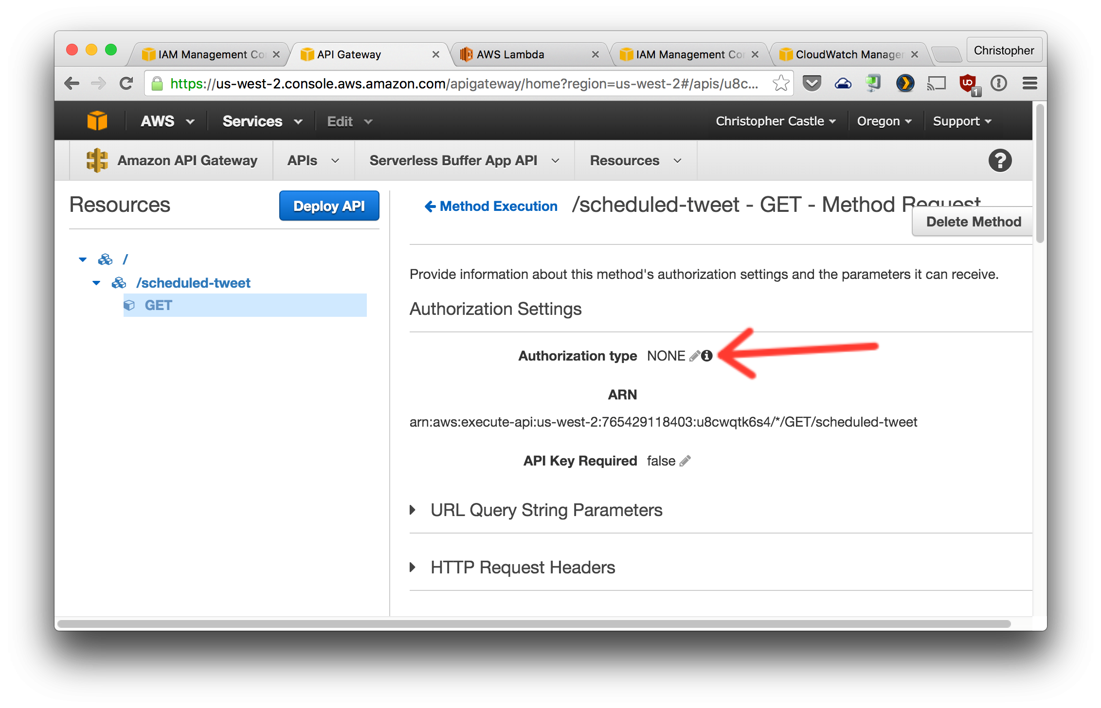This screenshot has height=708, width=1101.
Task: Click the pencil icon beside Authorization type NONE
Action: [x=694, y=356]
